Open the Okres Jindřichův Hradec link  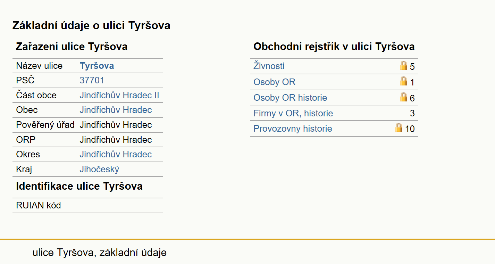[x=116, y=154]
